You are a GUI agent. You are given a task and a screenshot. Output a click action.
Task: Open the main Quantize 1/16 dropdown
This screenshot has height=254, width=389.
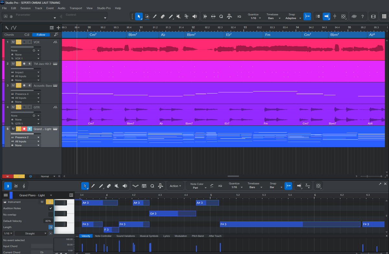pos(254,18)
